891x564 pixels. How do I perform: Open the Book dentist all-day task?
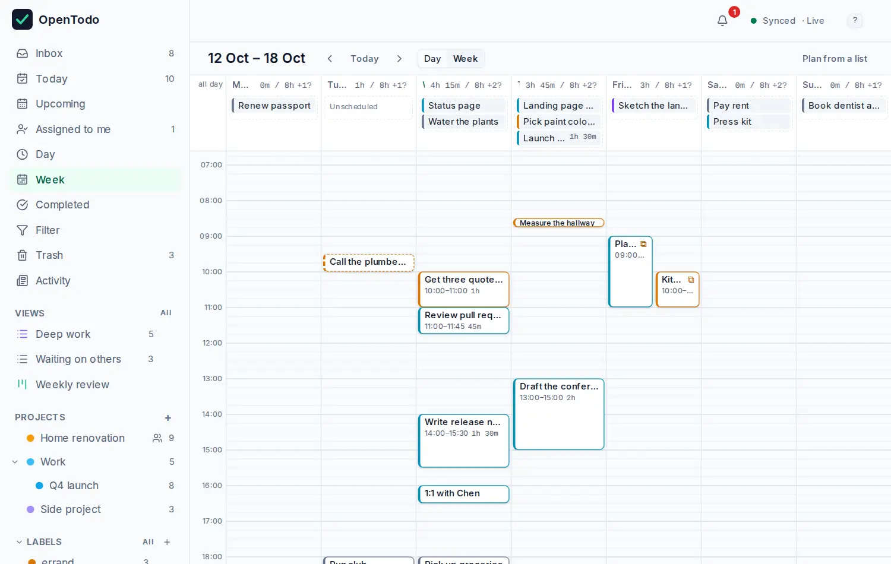coord(844,106)
